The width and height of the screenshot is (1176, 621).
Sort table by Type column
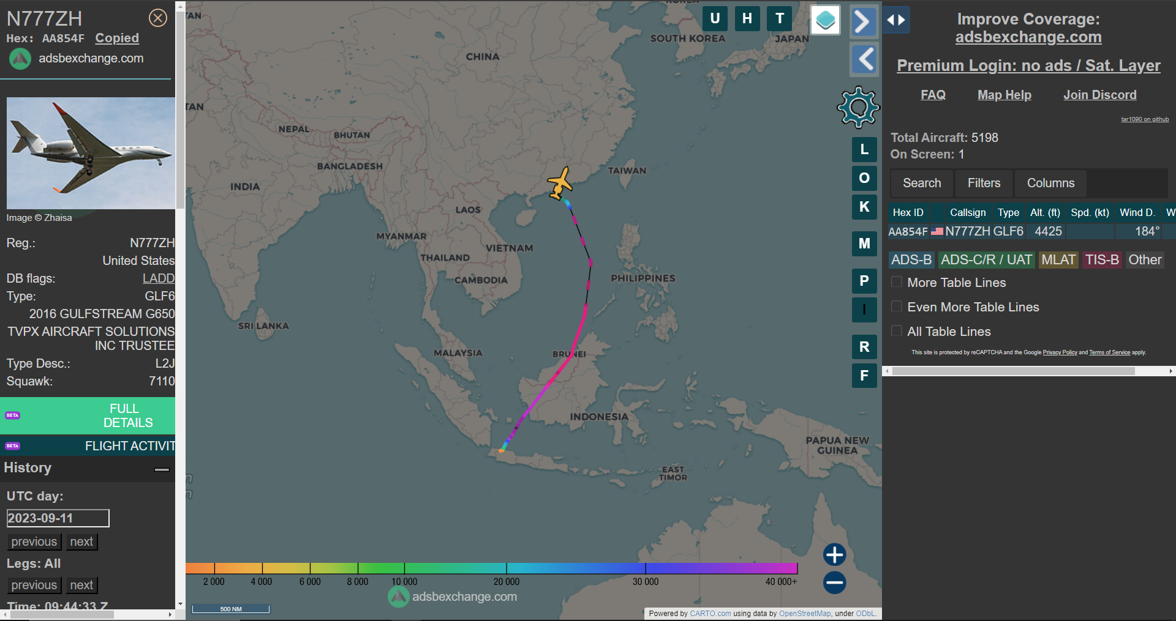1008,212
